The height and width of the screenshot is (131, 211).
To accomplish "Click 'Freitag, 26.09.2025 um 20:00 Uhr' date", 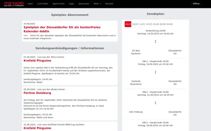I will (x=155, y=125).
